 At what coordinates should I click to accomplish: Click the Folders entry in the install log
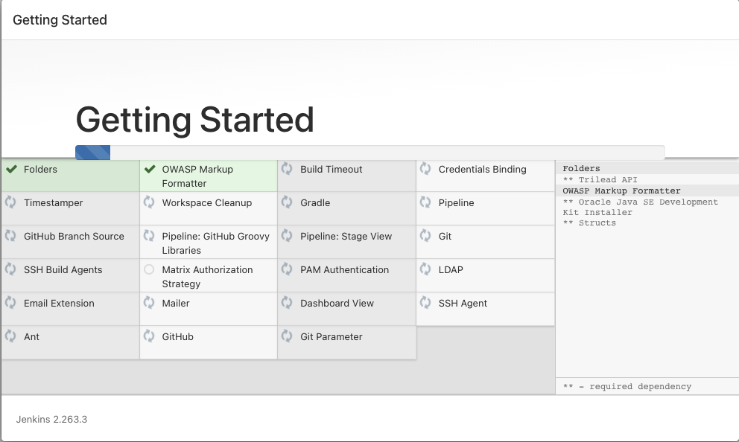[x=581, y=168]
